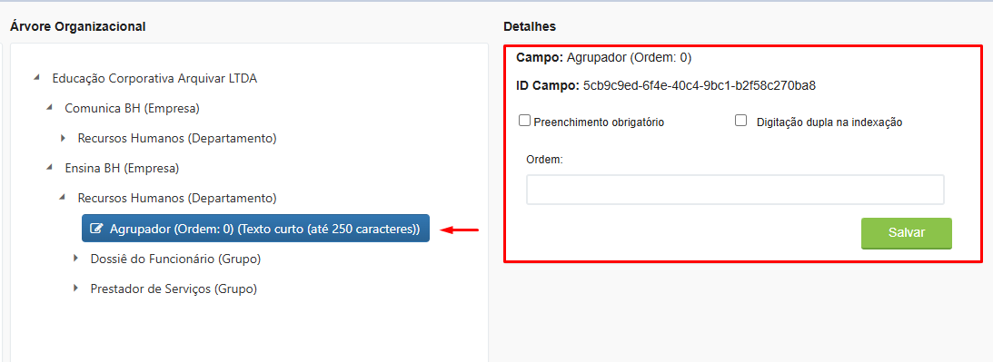993x362 pixels.
Task: Collapse the Comunica BH (Empresa) tree arrow
Action: (x=49, y=108)
